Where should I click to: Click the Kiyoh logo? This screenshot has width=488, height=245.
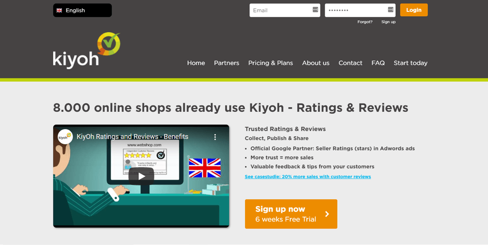pos(87,51)
